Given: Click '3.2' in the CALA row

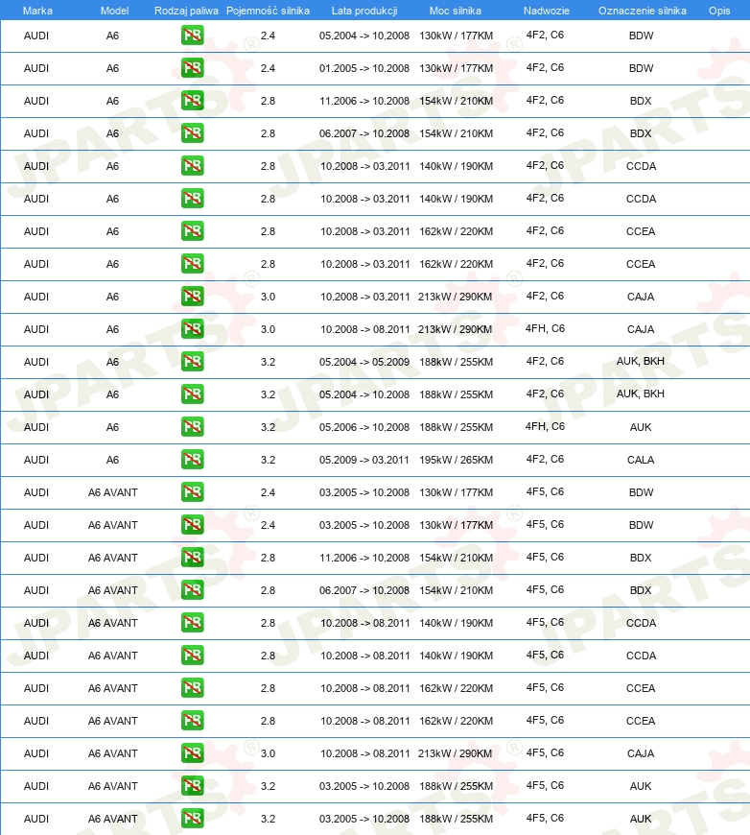Looking at the screenshot, I should coord(268,460).
